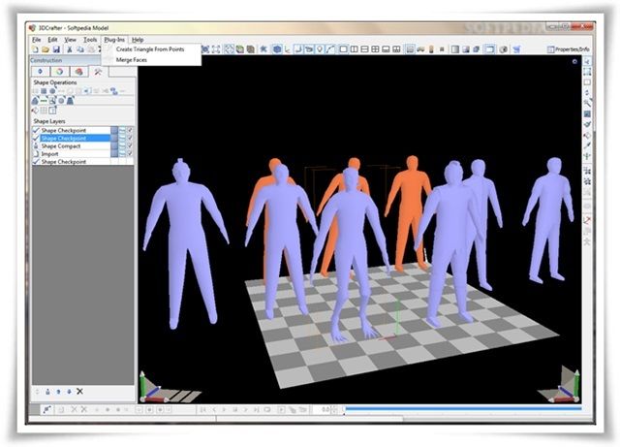Select the two-row viewport layout icon
620x447 pixels.
364,49
